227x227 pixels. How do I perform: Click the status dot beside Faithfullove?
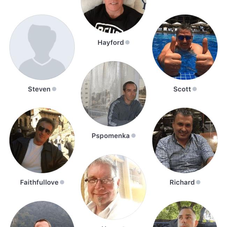[x=62, y=182]
